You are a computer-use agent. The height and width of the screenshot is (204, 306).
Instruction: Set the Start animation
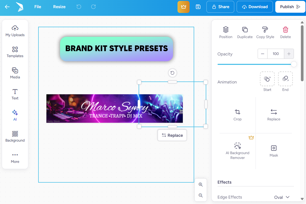tap(267, 79)
